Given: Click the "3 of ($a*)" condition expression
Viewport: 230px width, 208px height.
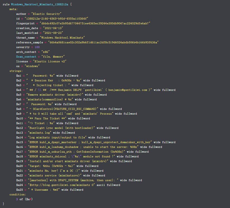Looking at the screenshot, I should (25, 199).
